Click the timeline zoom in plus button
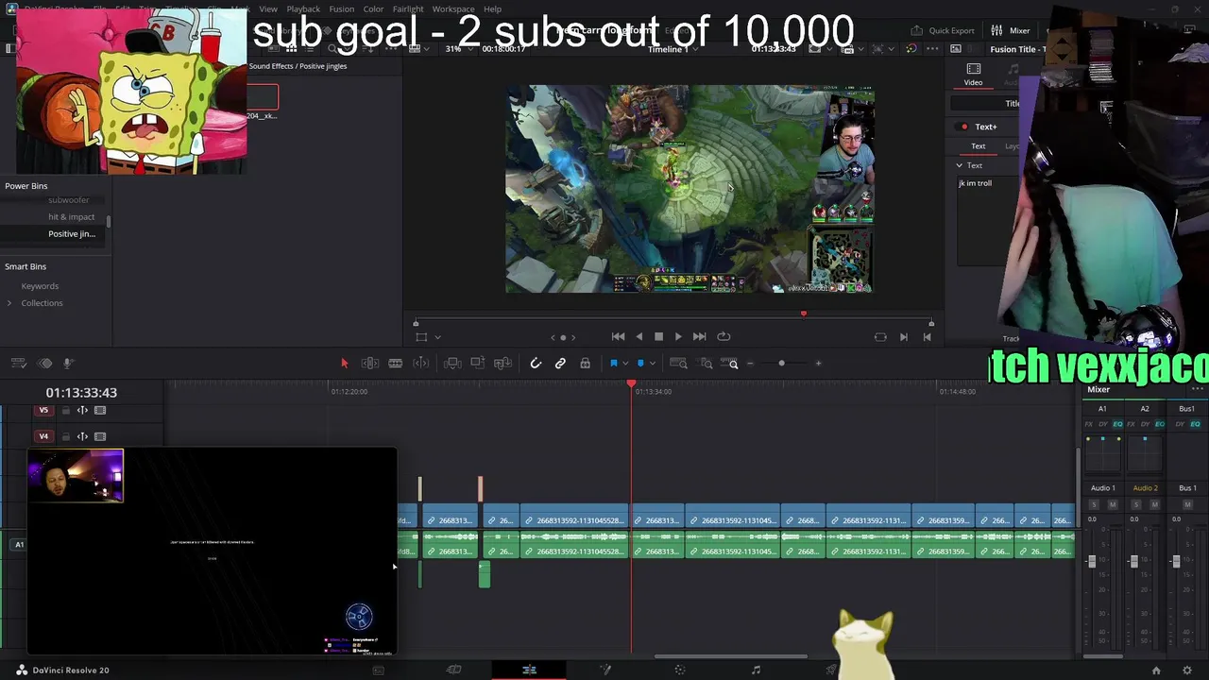 tap(819, 364)
